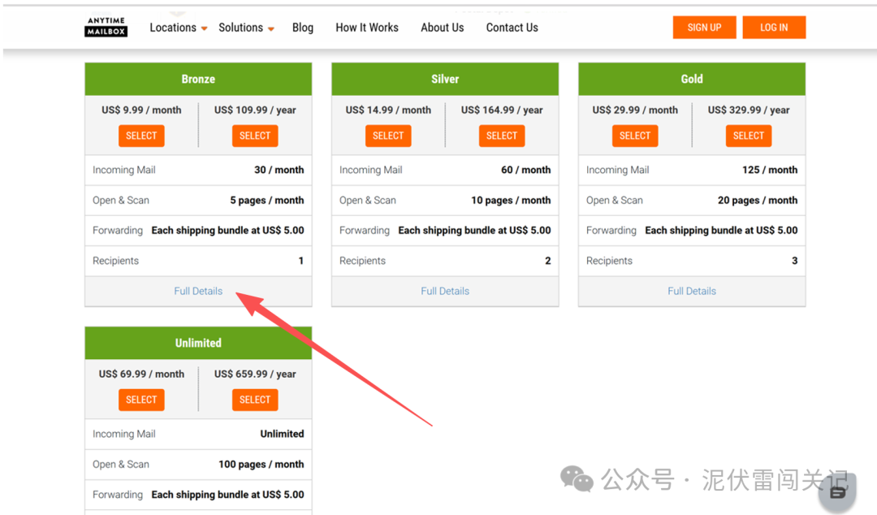The width and height of the screenshot is (877, 515).
Task: Click Gold Recipients row label
Action: (x=609, y=261)
